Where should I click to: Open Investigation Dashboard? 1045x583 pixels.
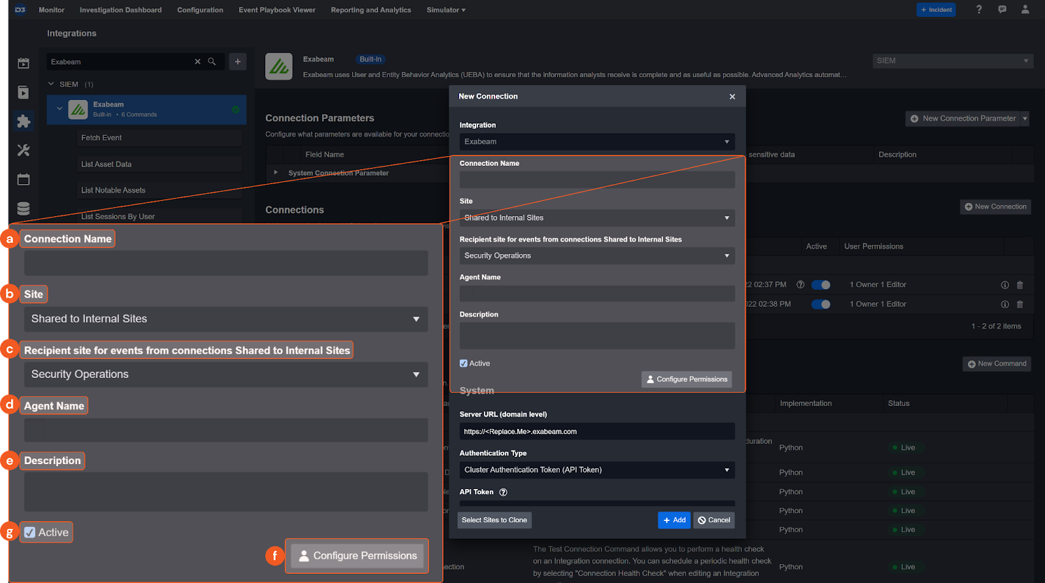click(121, 10)
